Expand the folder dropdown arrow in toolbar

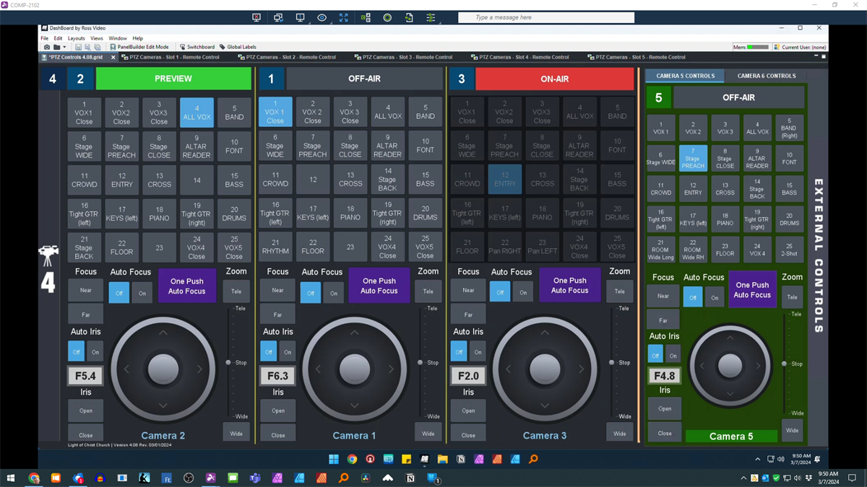[x=64, y=47]
